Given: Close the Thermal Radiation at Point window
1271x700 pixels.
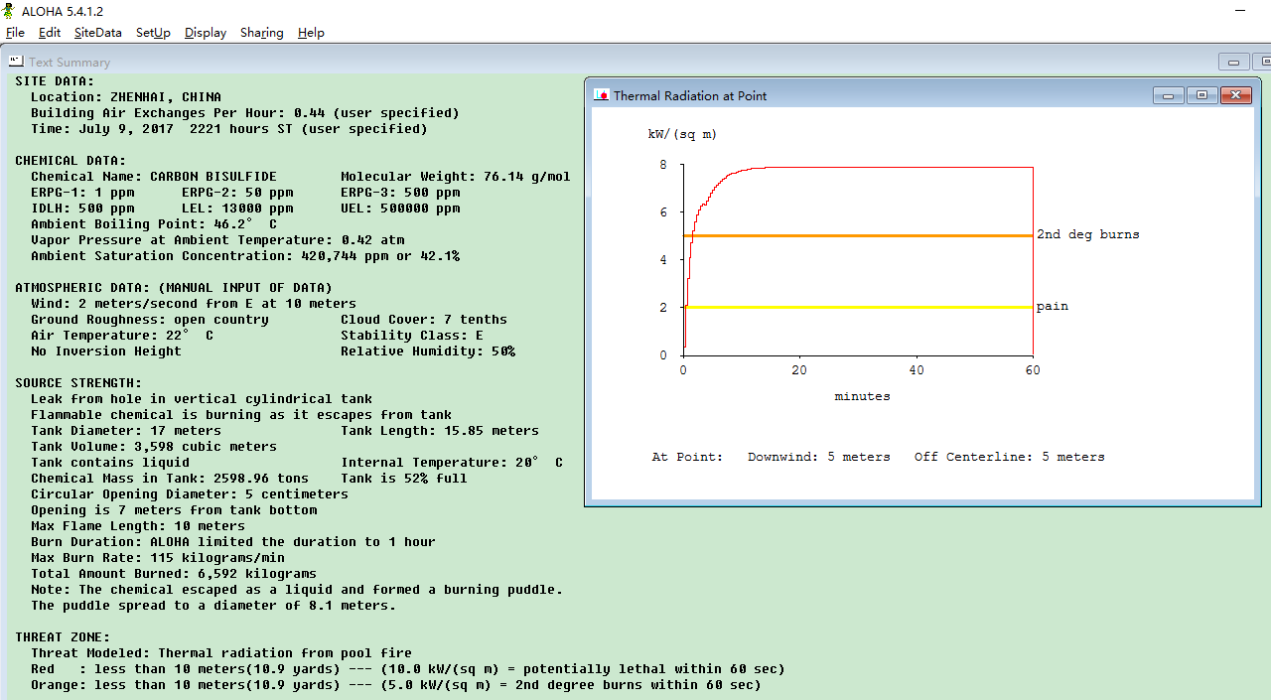Looking at the screenshot, I should coord(1234,95).
